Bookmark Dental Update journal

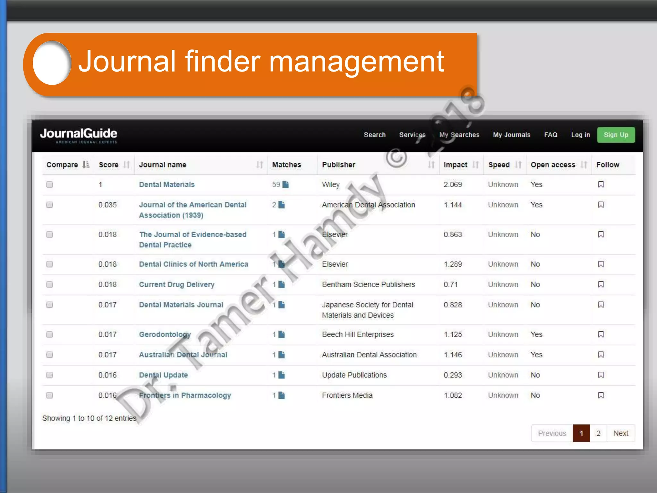(x=601, y=375)
